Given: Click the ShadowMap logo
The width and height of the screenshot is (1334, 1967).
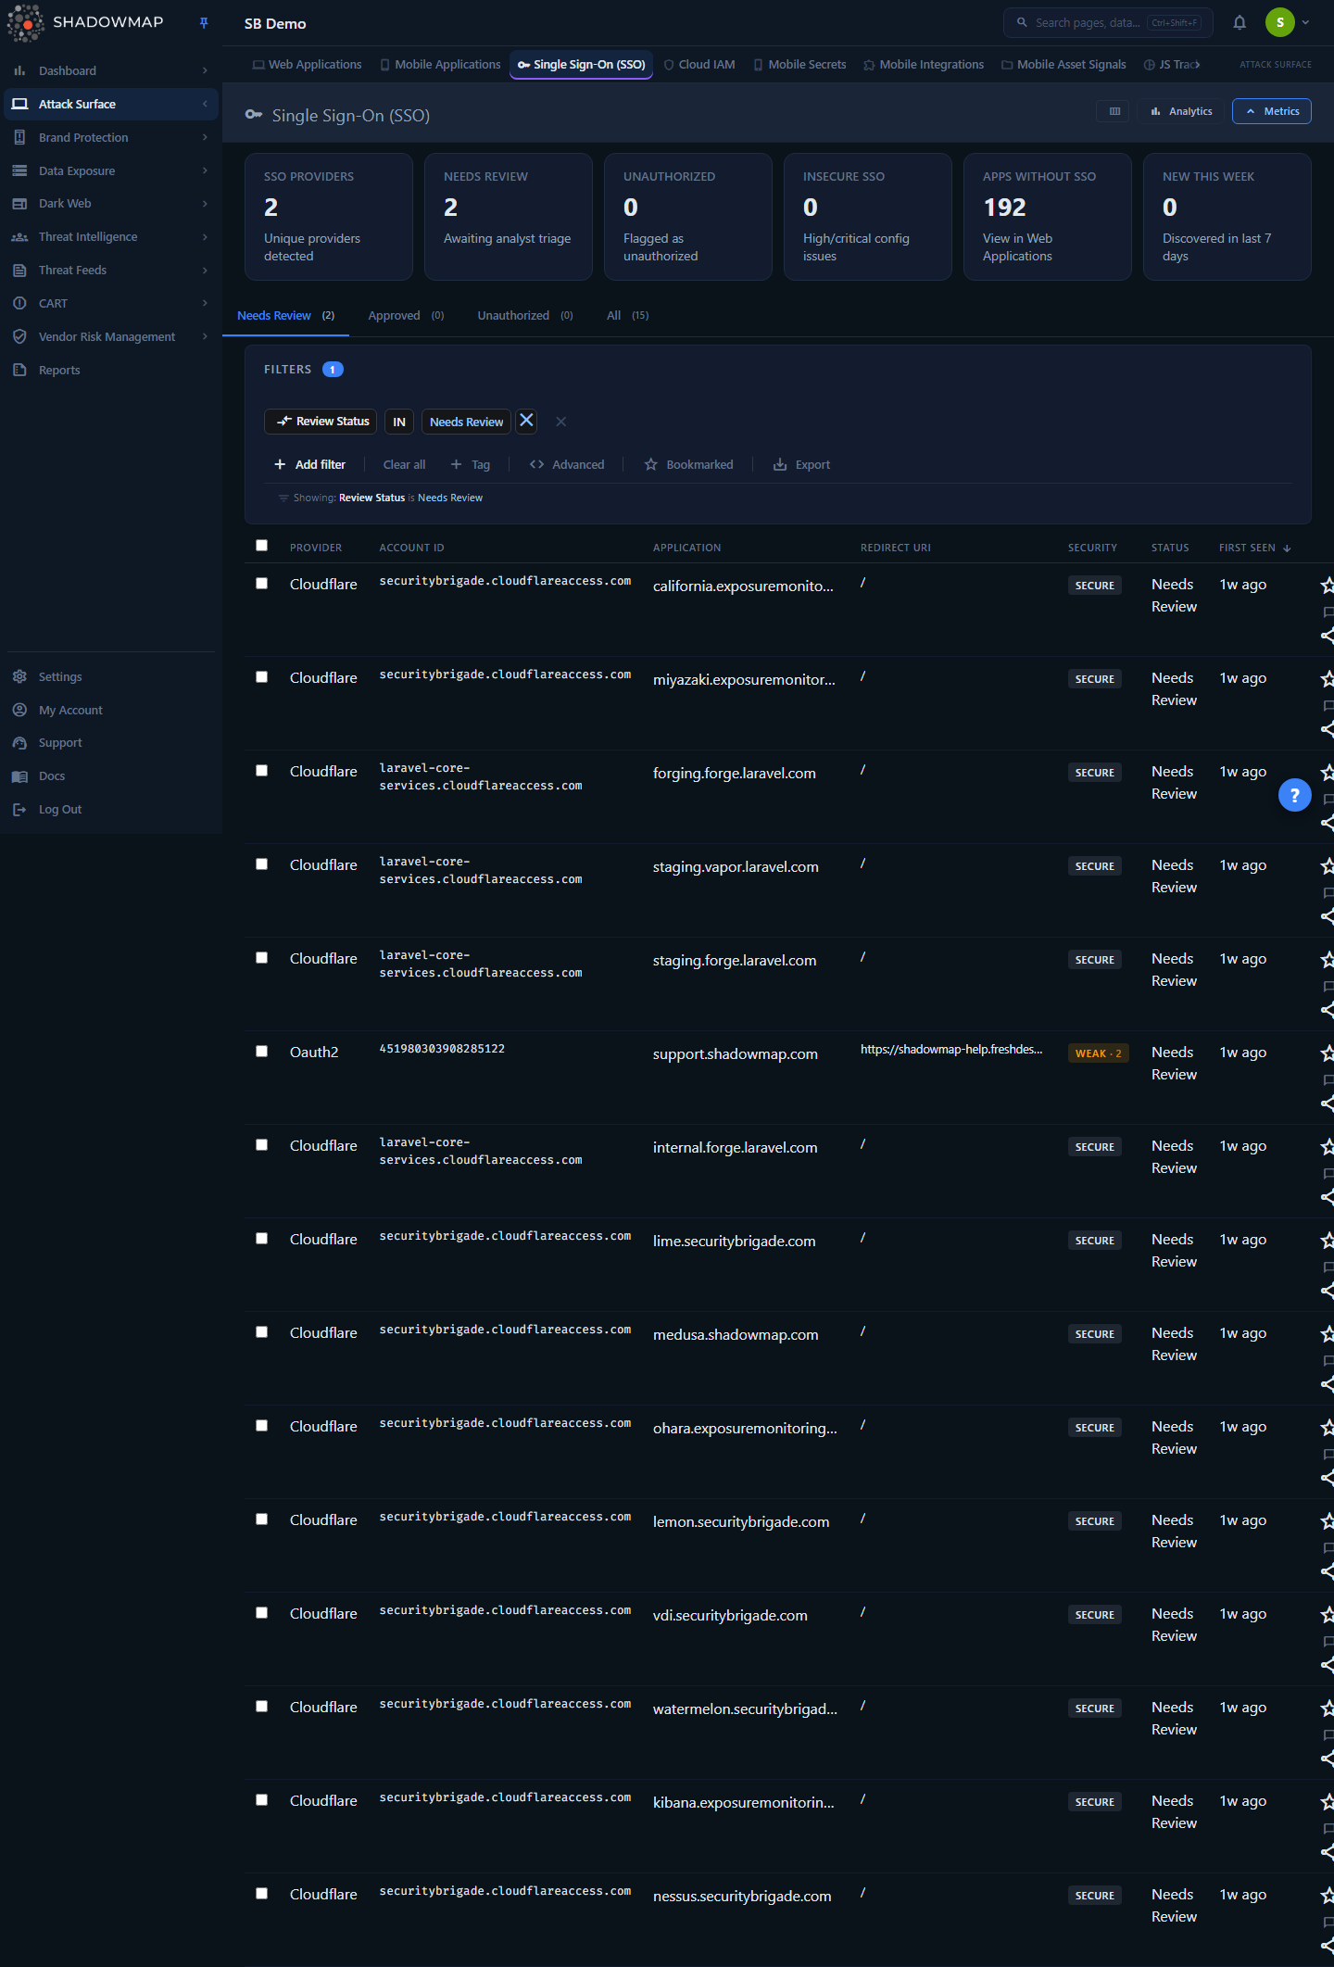Looking at the screenshot, I should point(85,22).
